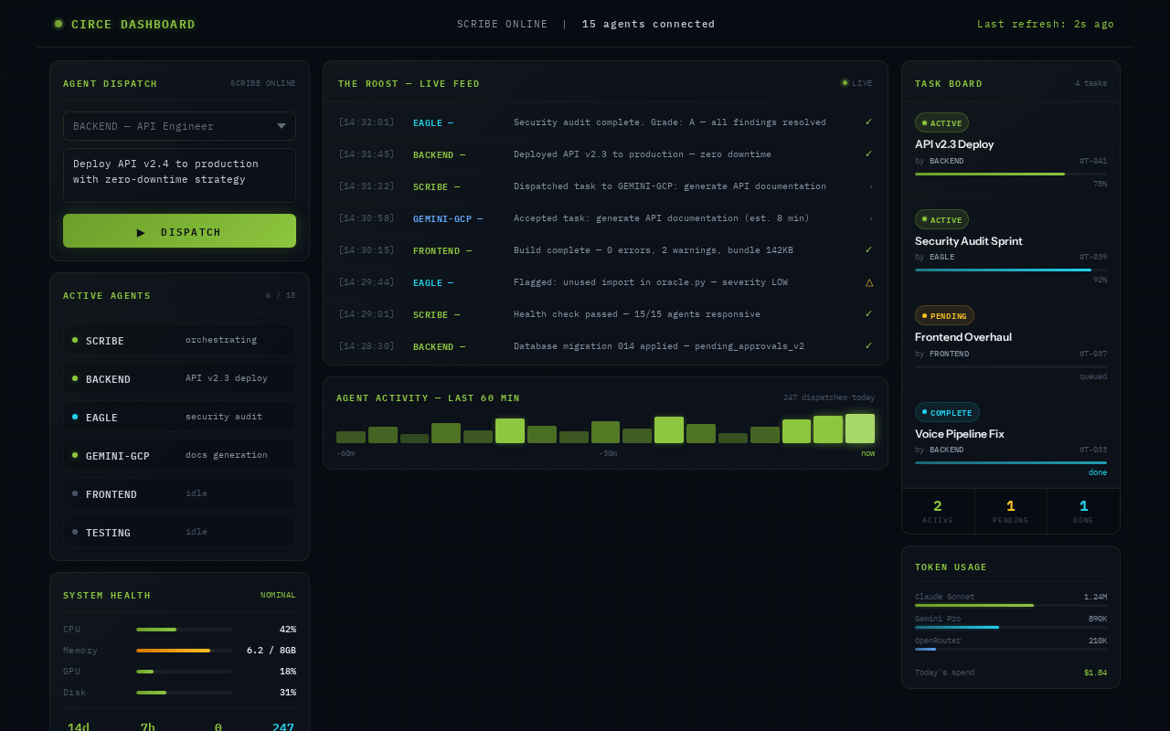Click the COMPLETE badge on Voice Pipeline Fix
Screen dimensions: 1170x731
click(948, 412)
